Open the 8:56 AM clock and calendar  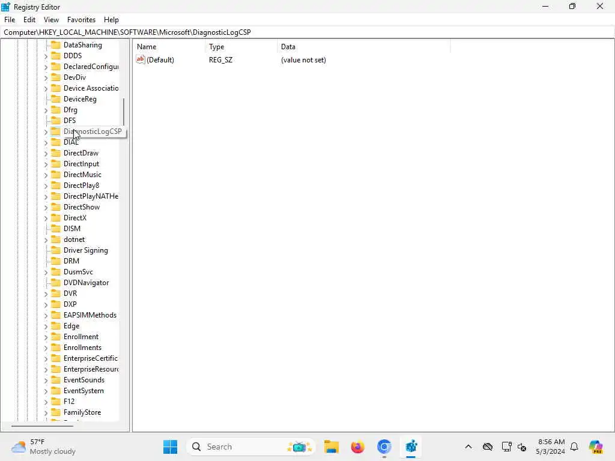[x=551, y=447]
